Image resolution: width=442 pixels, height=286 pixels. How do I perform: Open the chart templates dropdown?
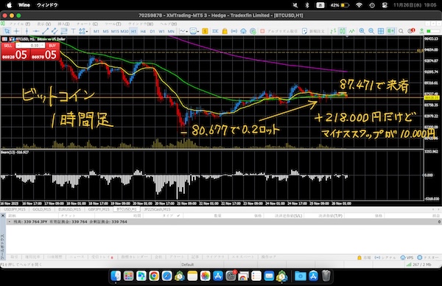pos(194,31)
